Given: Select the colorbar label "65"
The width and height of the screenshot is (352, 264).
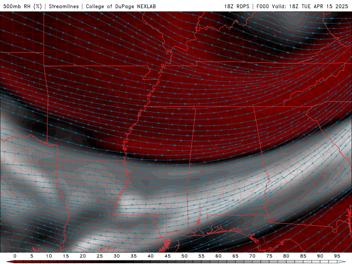Looking at the screenshot, I should (x=235, y=256).
